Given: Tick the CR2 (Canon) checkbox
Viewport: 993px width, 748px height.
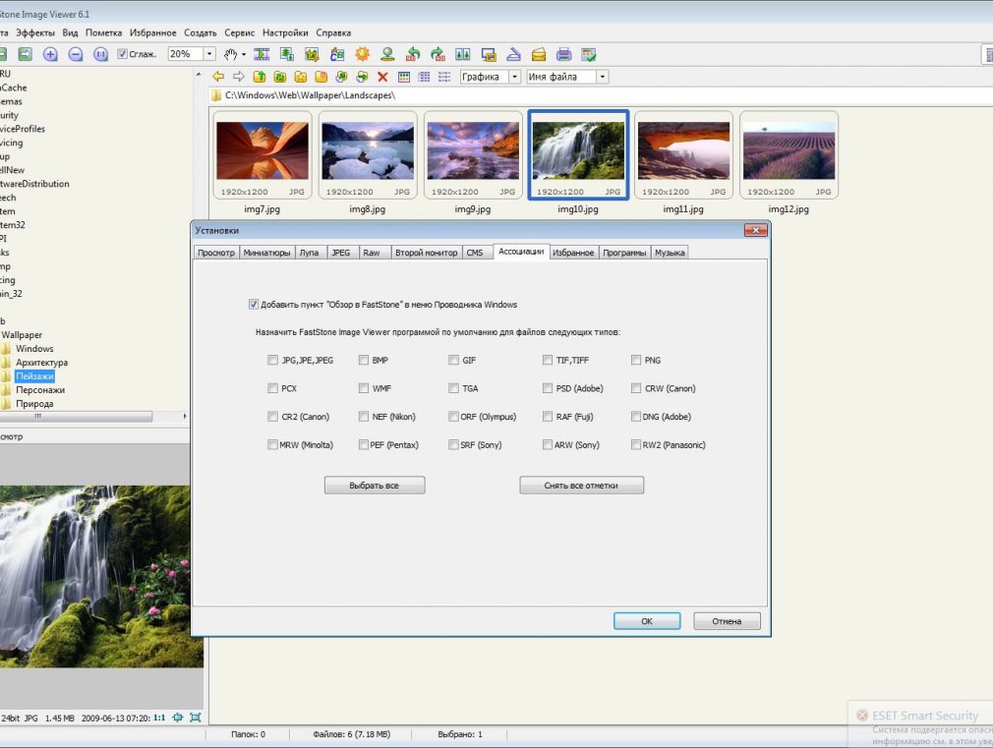Looking at the screenshot, I should tap(272, 416).
